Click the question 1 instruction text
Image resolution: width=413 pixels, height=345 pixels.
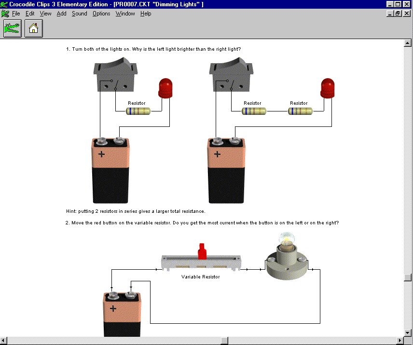153,49
